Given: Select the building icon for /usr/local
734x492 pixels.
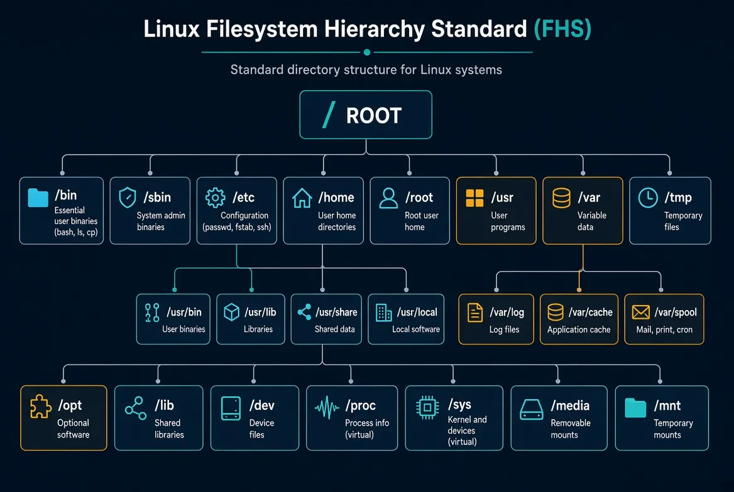Looking at the screenshot, I should point(384,313).
